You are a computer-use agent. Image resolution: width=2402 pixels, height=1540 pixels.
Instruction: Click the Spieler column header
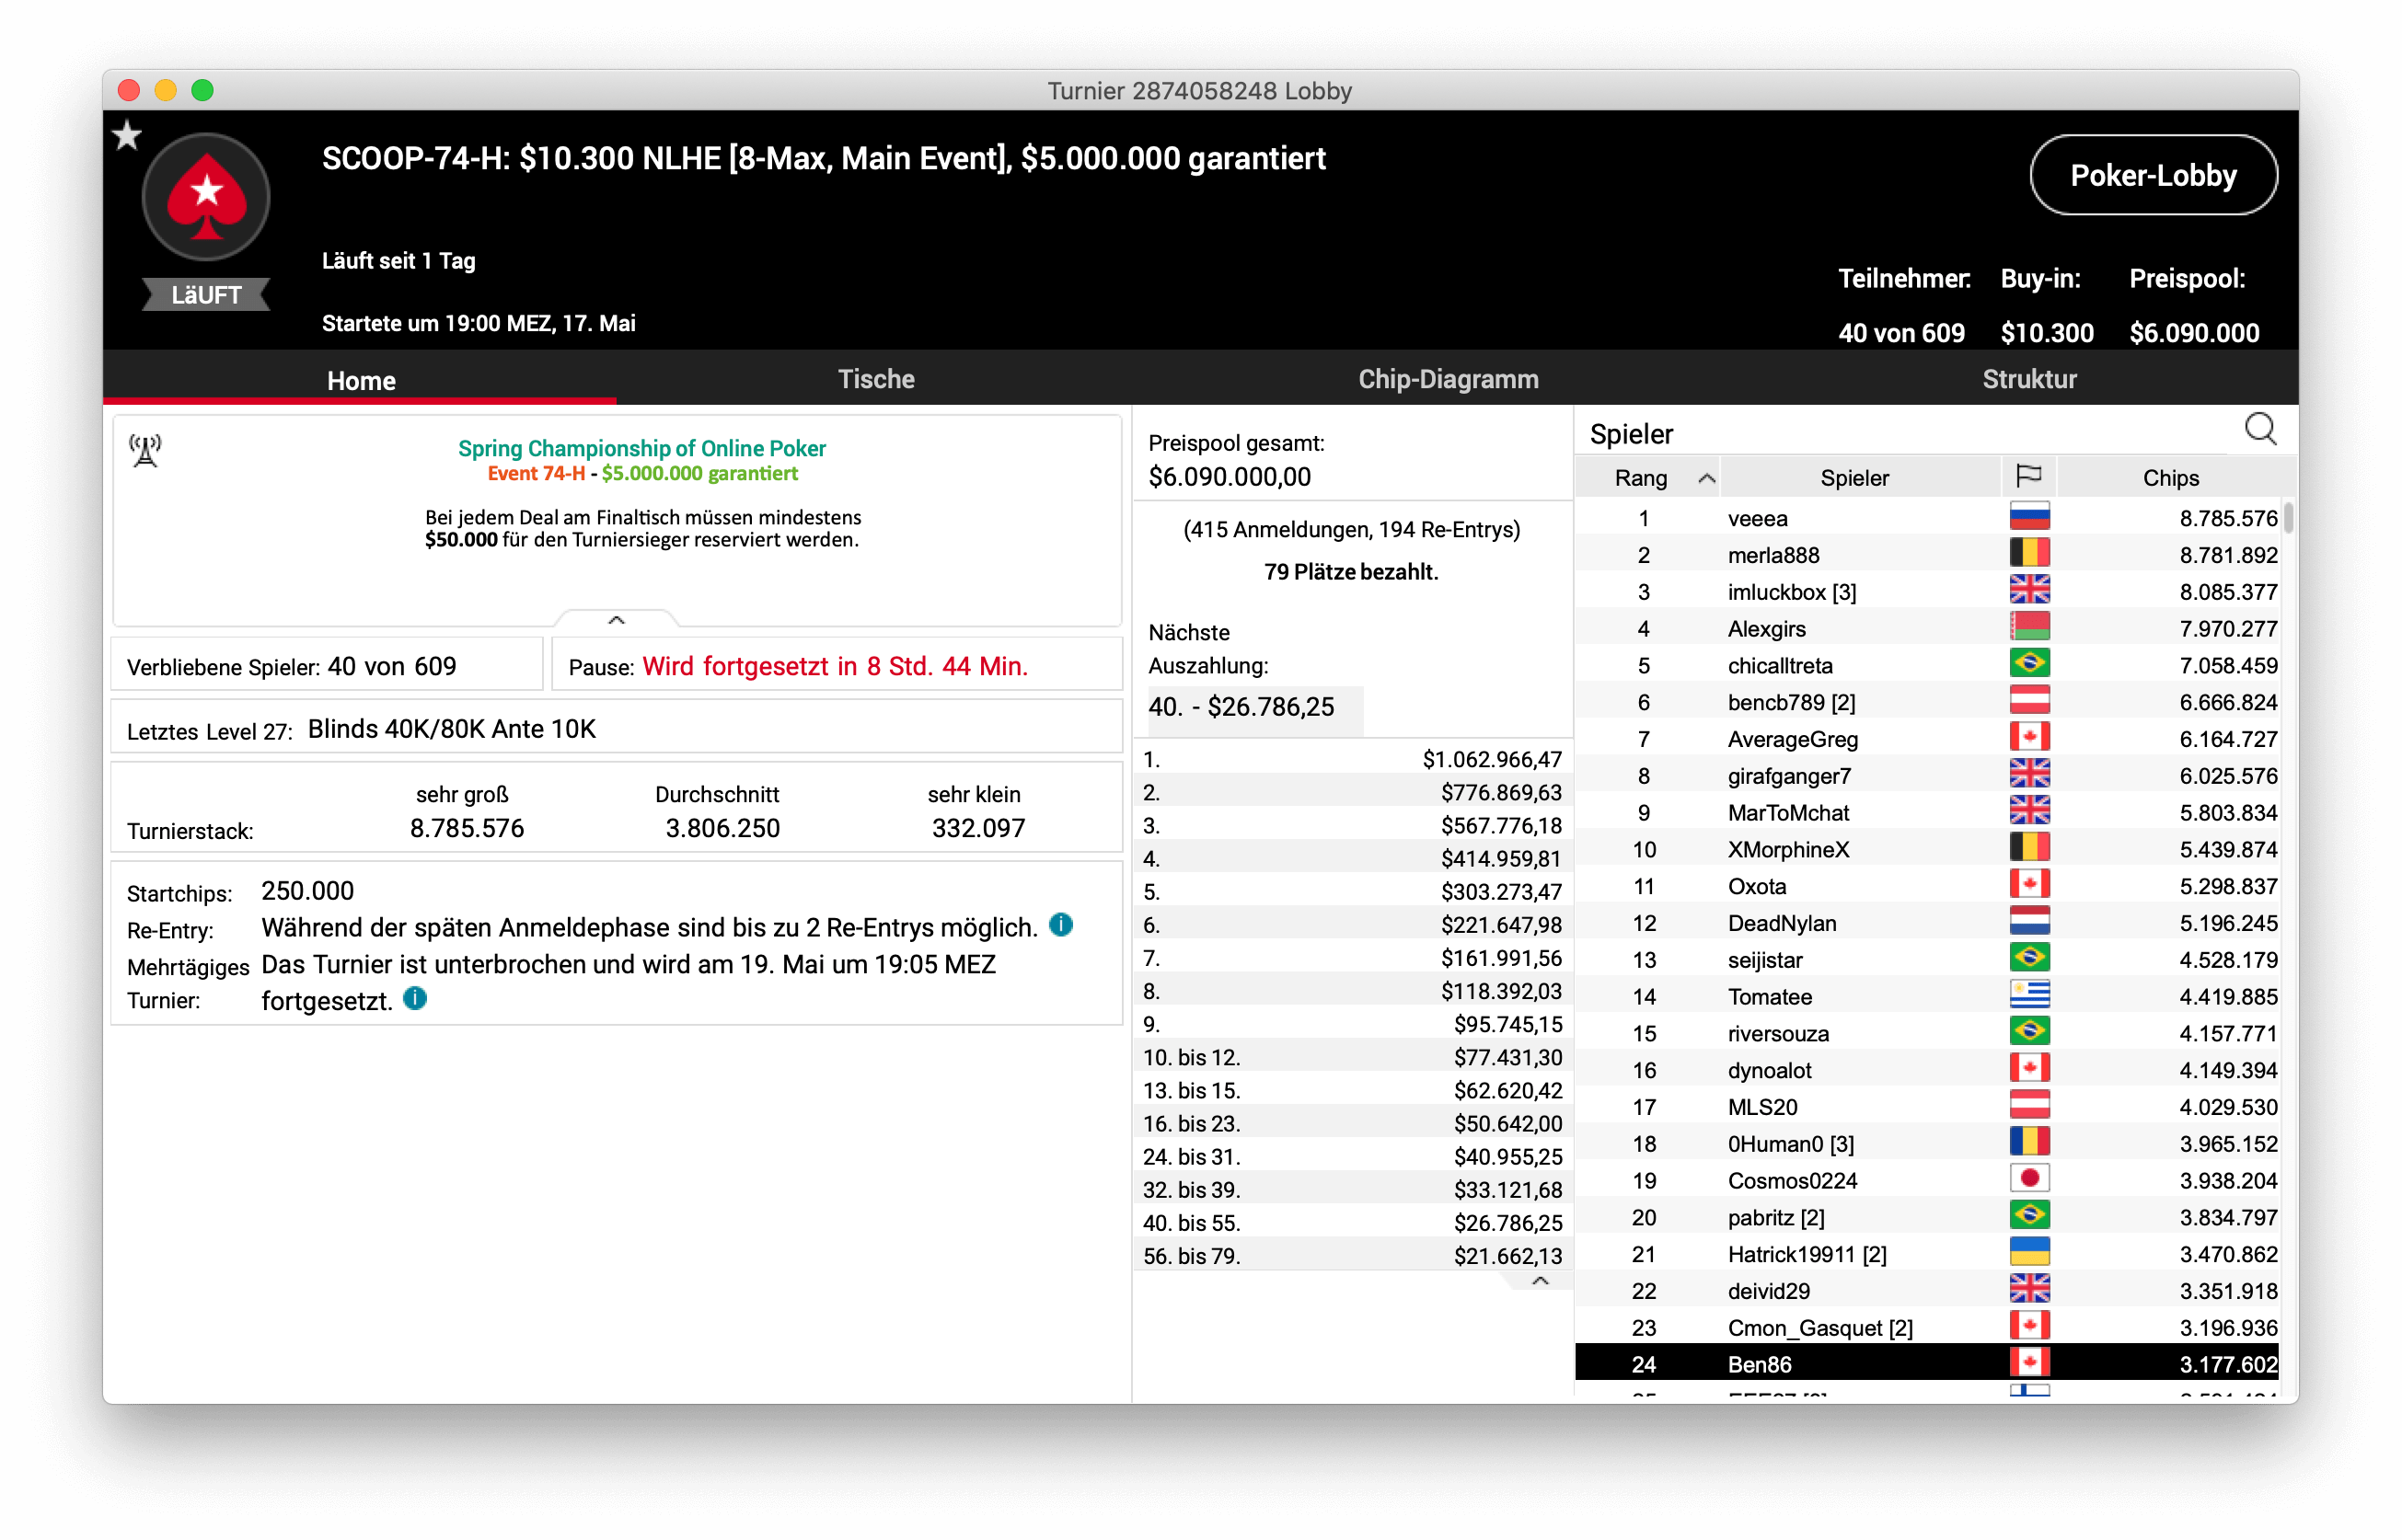(x=1853, y=478)
